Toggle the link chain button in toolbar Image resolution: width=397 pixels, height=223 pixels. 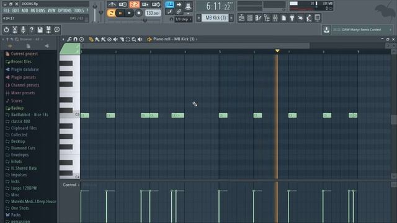(179, 11)
